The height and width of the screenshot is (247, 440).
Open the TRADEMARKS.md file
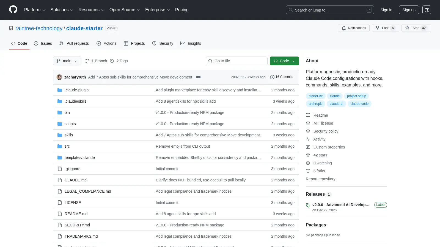tap(81, 236)
